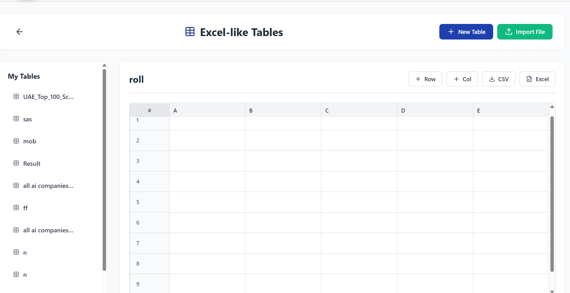Click the table icon next to ff
Viewport: 570px width, 293px height.
point(16,207)
